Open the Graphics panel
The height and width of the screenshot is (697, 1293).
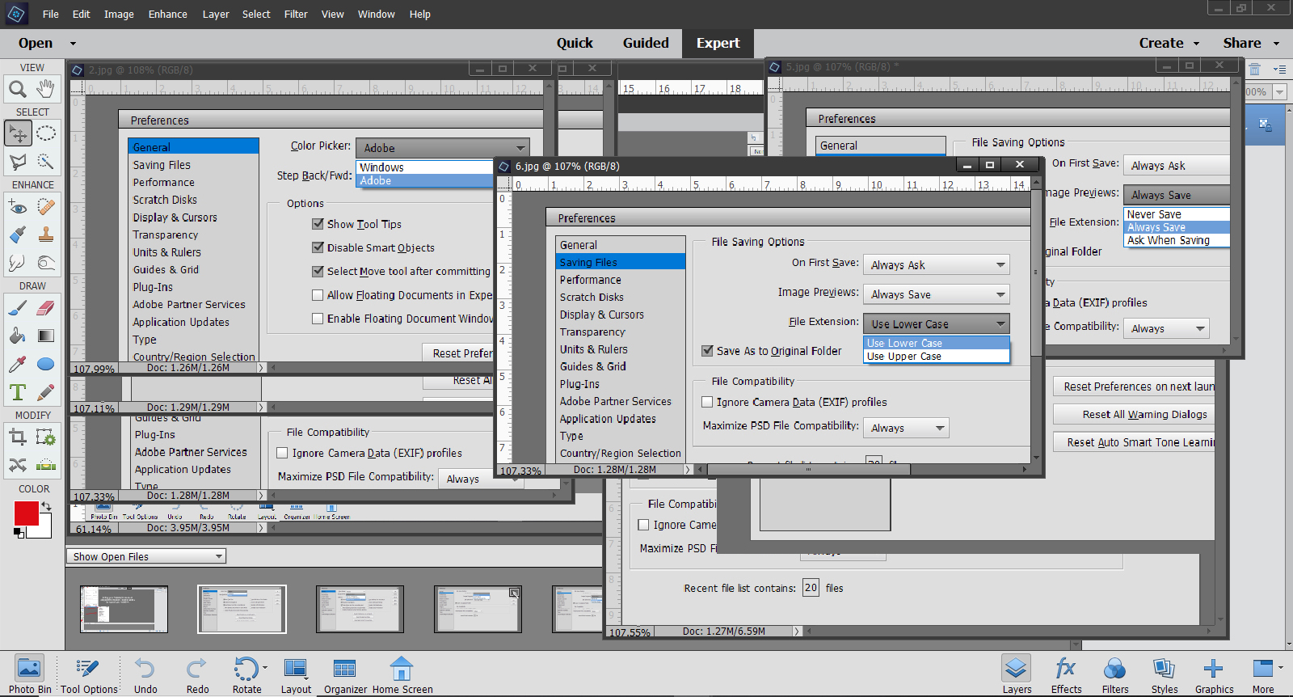1214,674
